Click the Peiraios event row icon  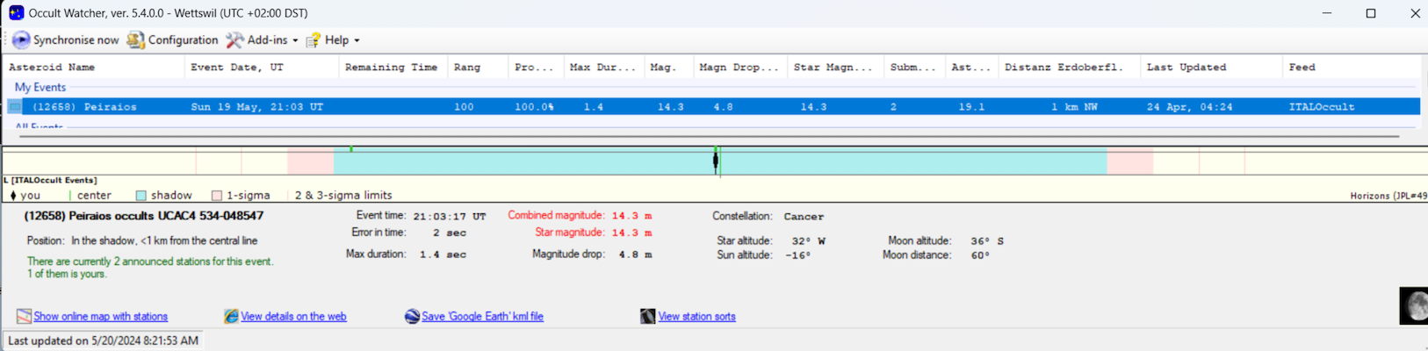pyautogui.click(x=15, y=107)
